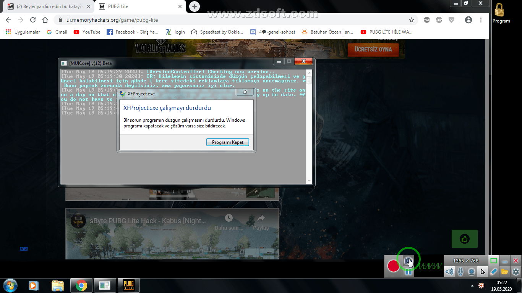Open the Adblock Plus extension

(x=439, y=20)
